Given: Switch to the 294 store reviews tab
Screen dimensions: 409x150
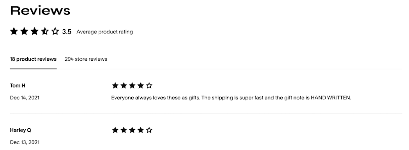Looking at the screenshot, I should tap(86, 59).
